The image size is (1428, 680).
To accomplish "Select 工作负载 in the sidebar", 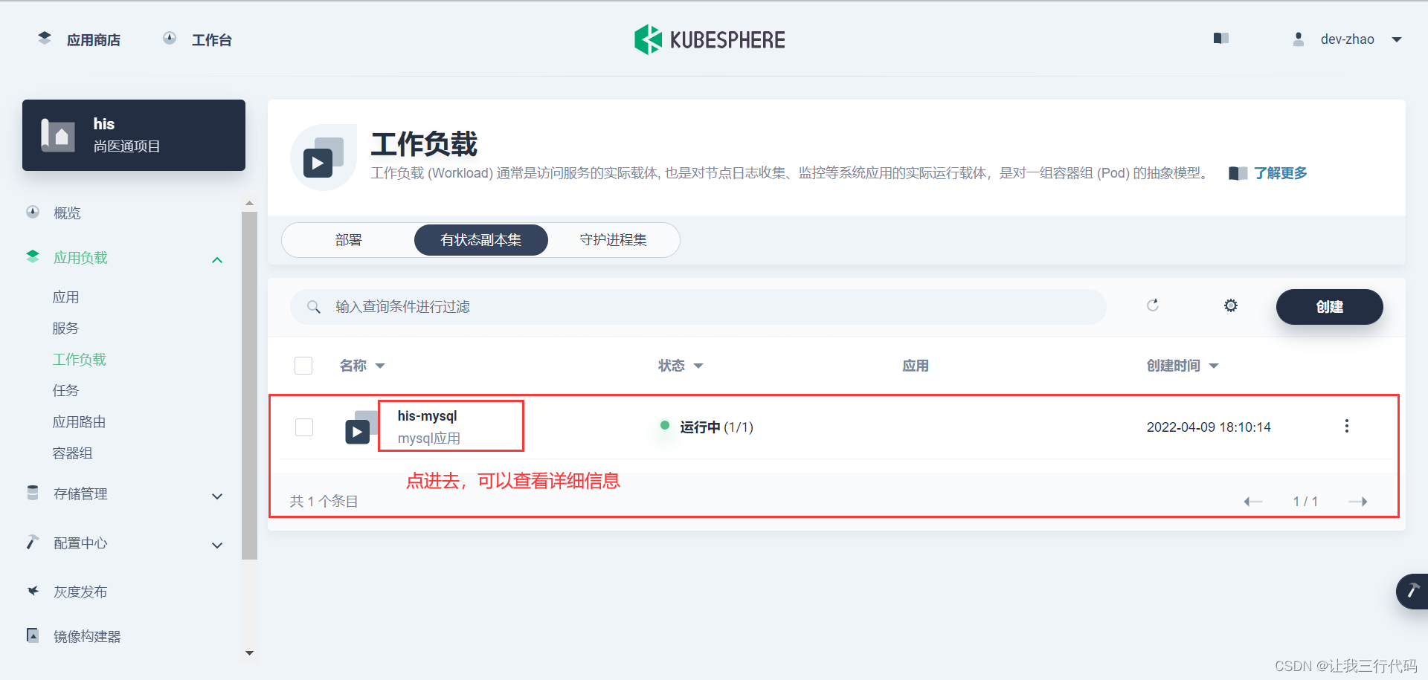I will pos(80,360).
